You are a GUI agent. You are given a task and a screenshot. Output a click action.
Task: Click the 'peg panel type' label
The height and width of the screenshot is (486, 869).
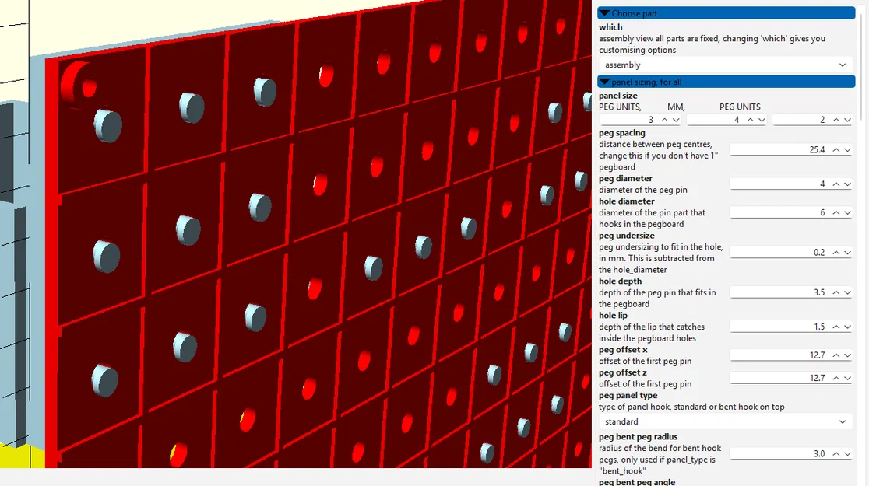628,395
